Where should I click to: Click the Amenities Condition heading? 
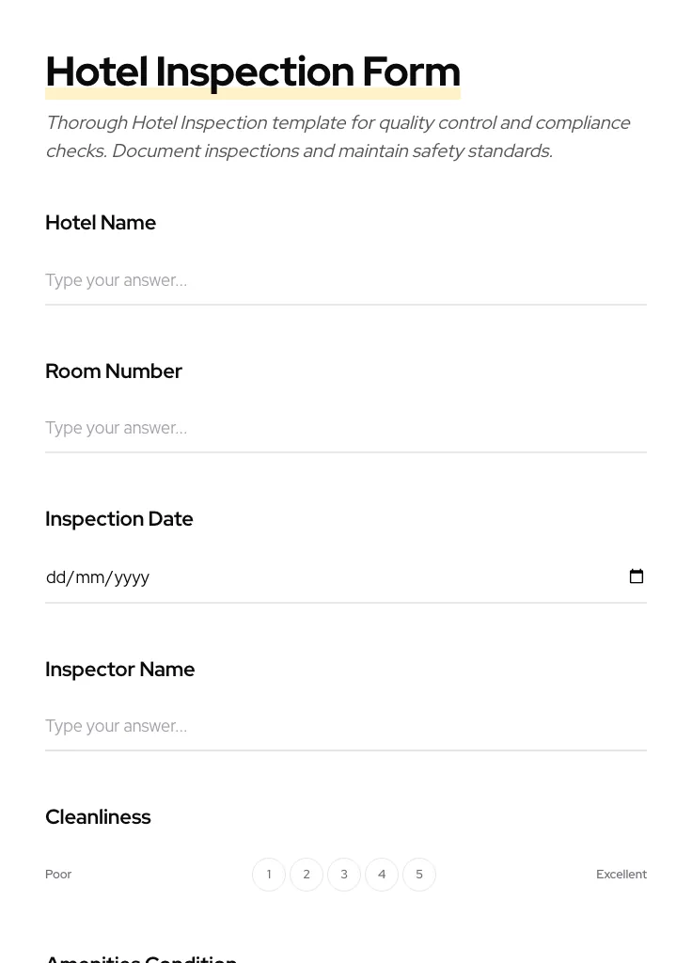click(x=141, y=957)
